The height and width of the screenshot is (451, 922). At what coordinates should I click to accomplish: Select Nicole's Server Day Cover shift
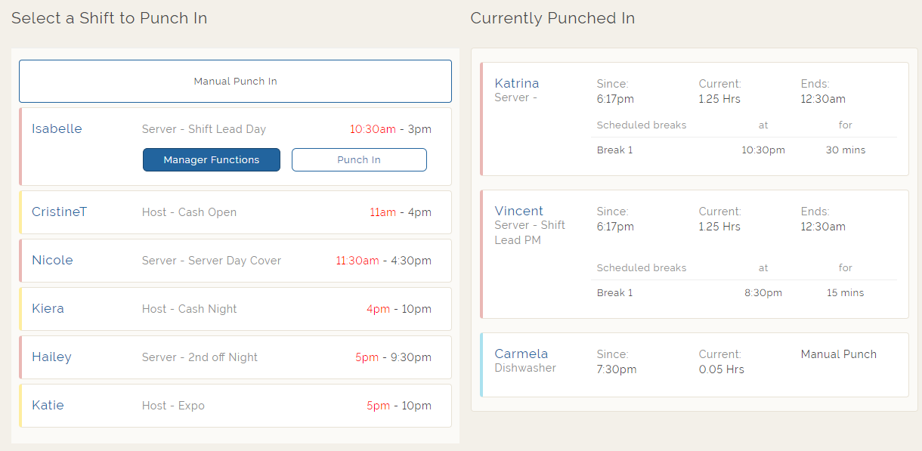(x=235, y=261)
